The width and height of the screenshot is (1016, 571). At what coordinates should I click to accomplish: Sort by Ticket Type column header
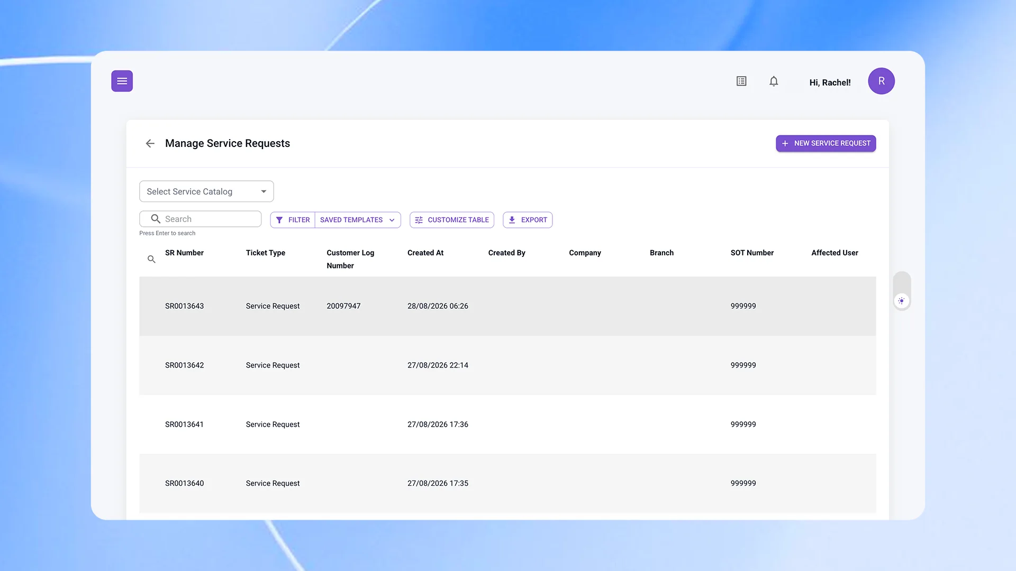pyautogui.click(x=266, y=253)
